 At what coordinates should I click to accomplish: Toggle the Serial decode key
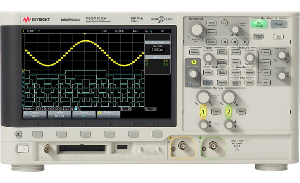(x=266, y=52)
